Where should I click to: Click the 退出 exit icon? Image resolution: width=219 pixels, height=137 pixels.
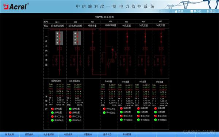(208, 11)
